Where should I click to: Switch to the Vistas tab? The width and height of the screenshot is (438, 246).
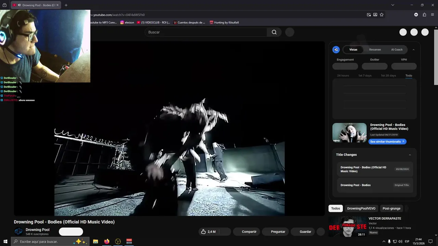pos(353,50)
